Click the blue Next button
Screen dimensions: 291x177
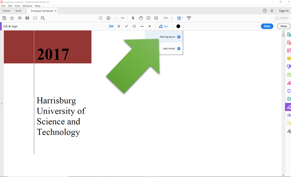(x=267, y=26)
